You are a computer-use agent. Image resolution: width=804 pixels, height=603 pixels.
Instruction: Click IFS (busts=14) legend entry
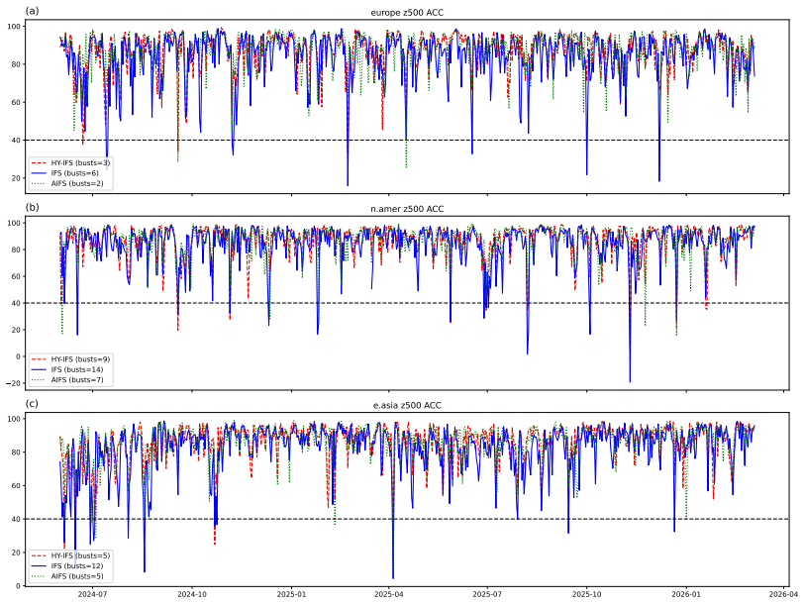click(x=67, y=369)
